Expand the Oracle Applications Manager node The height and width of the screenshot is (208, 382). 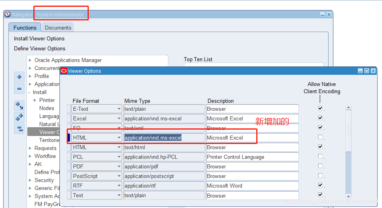click(30, 60)
